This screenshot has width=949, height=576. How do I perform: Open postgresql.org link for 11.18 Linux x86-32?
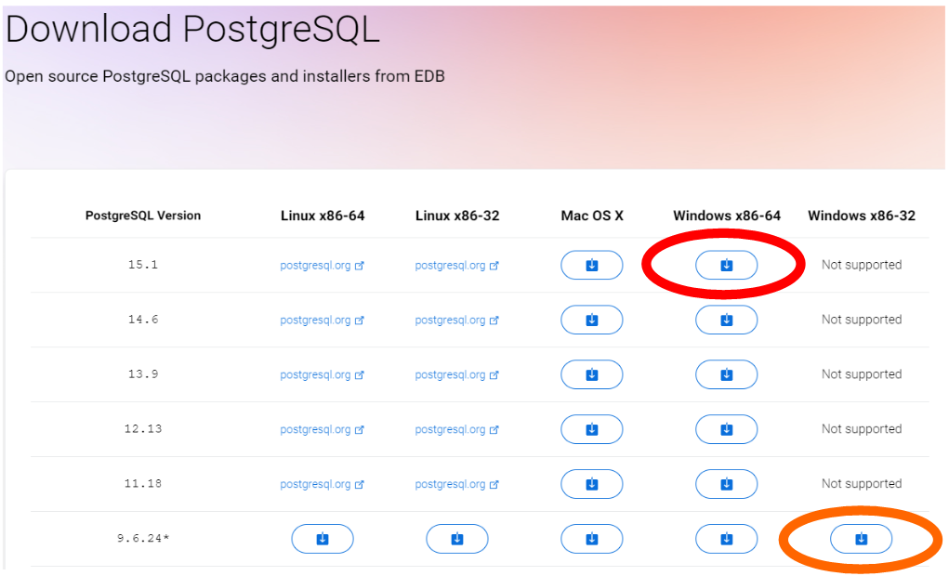tap(457, 484)
